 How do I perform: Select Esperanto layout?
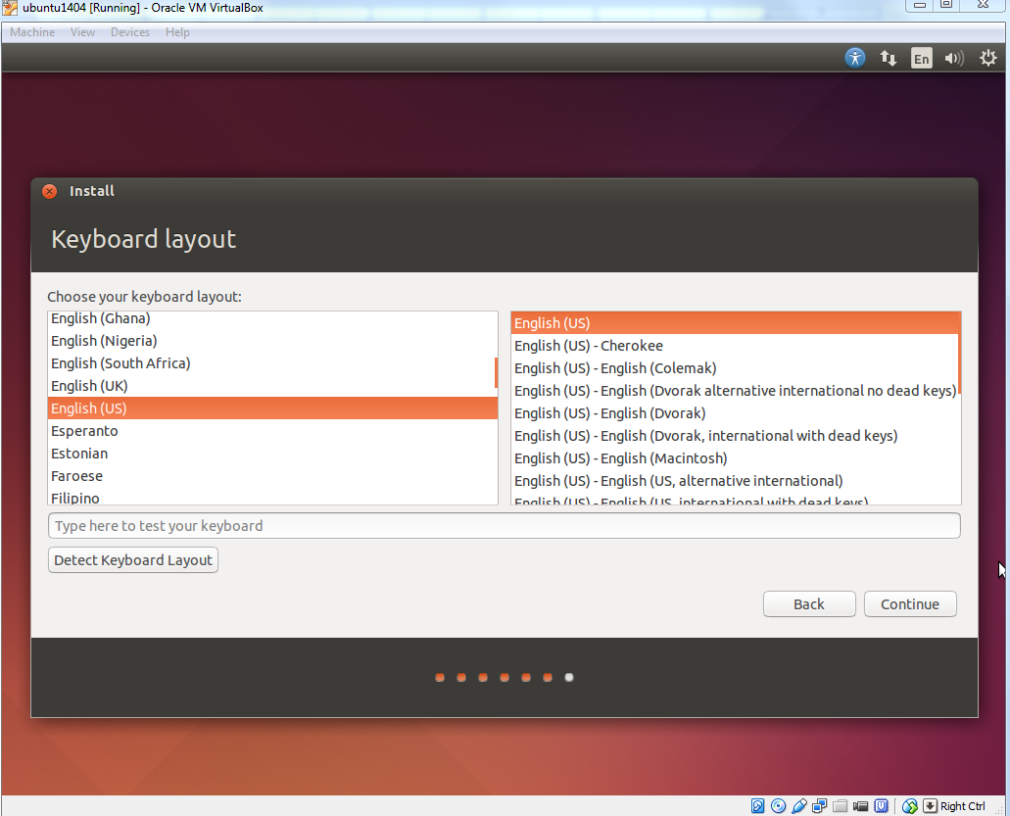point(270,431)
